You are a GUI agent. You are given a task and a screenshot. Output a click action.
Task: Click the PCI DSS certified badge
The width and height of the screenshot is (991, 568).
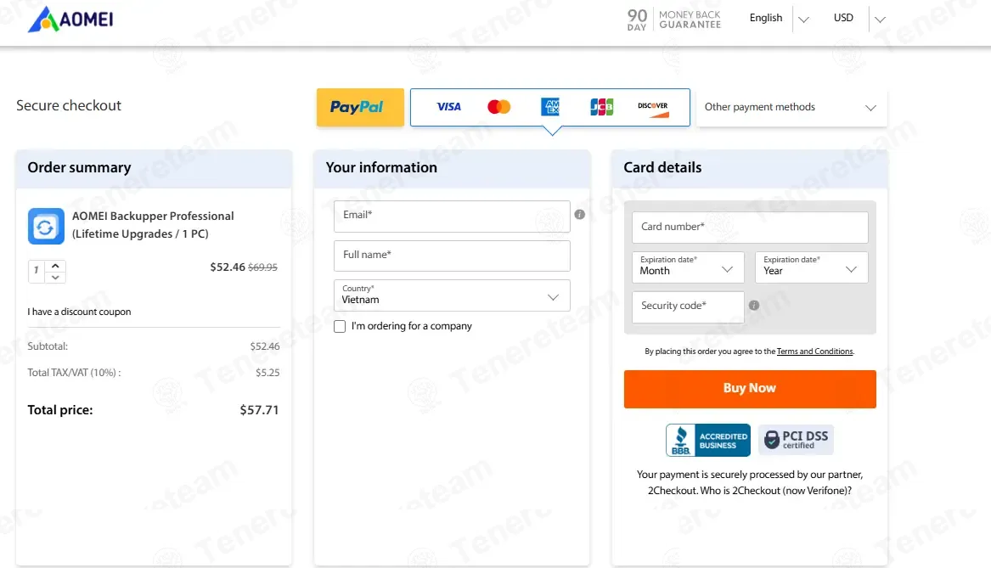(x=796, y=440)
